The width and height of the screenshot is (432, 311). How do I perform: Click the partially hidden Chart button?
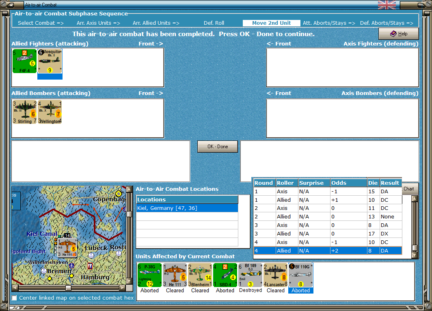click(x=410, y=189)
